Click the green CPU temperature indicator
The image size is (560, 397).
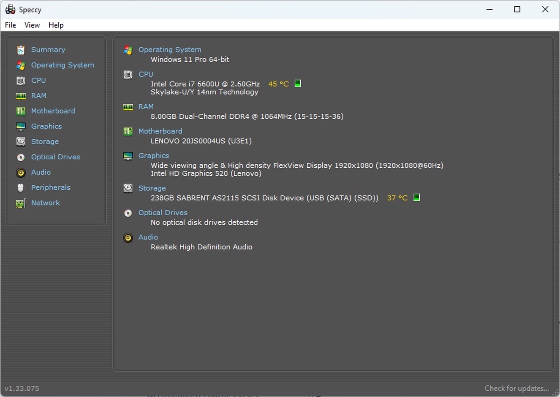point(297,83)
